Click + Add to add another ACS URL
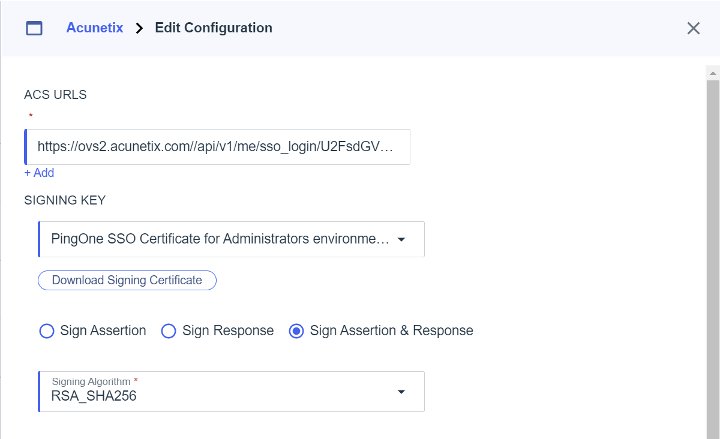Image resolution: width=720 pixels, height=439 pixels. (39, 173)
